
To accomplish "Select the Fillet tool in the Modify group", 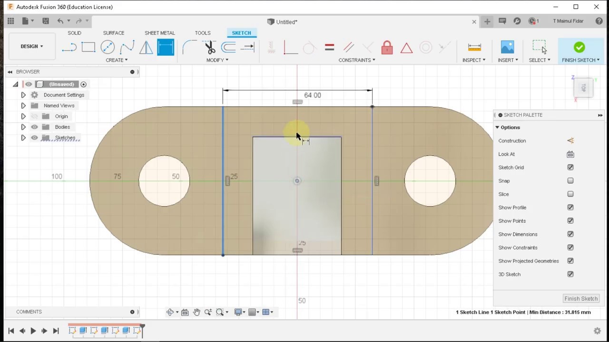I will click(189, 47).
